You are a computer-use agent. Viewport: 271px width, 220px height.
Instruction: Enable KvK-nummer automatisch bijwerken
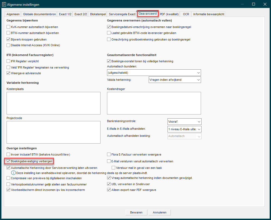pyautogui.click(x=8, y=27)
